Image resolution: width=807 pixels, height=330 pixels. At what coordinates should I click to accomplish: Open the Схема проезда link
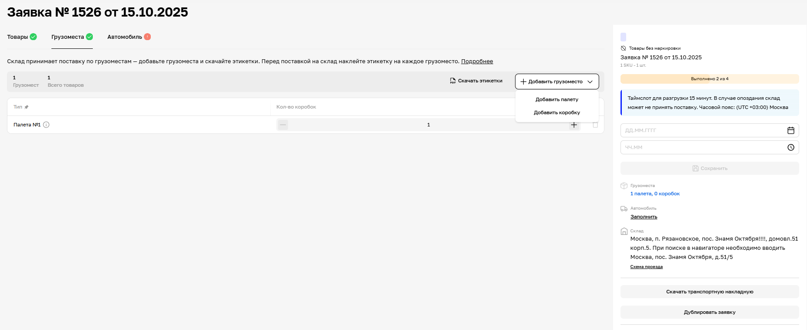pyautogui.click(x=646, y=267)
